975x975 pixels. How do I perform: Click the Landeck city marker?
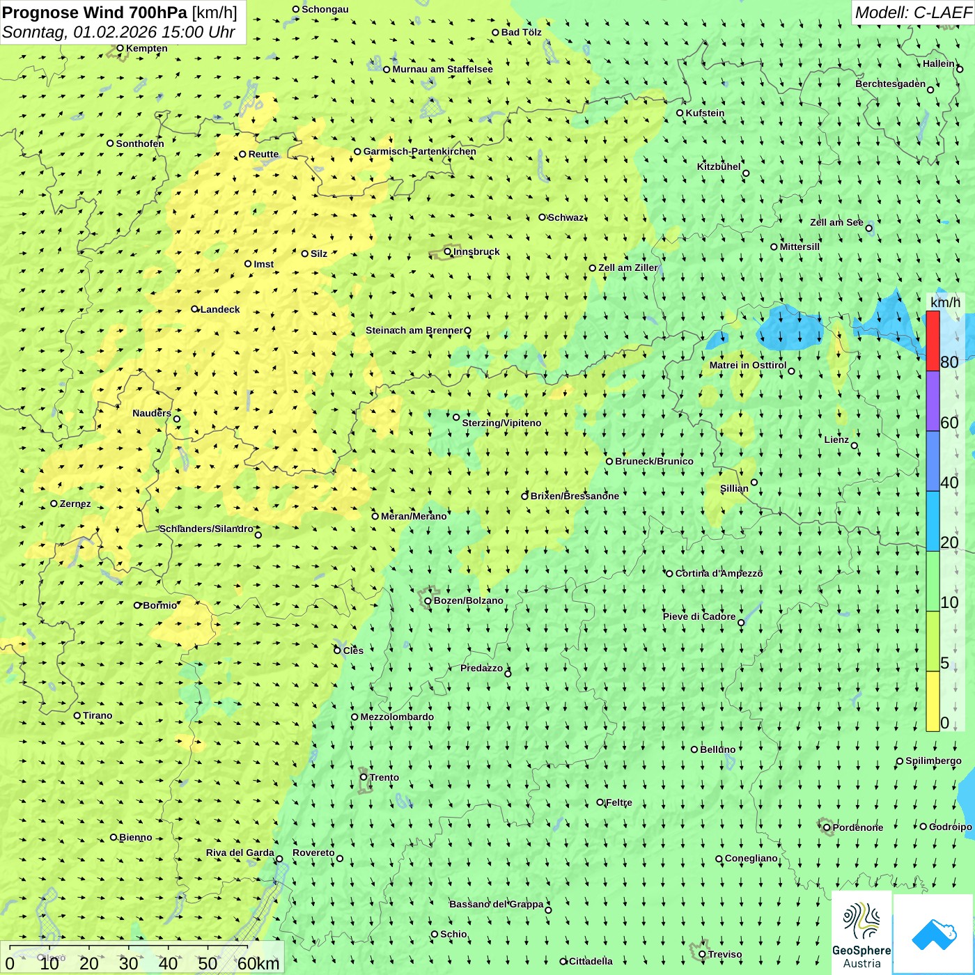(194, 309)
